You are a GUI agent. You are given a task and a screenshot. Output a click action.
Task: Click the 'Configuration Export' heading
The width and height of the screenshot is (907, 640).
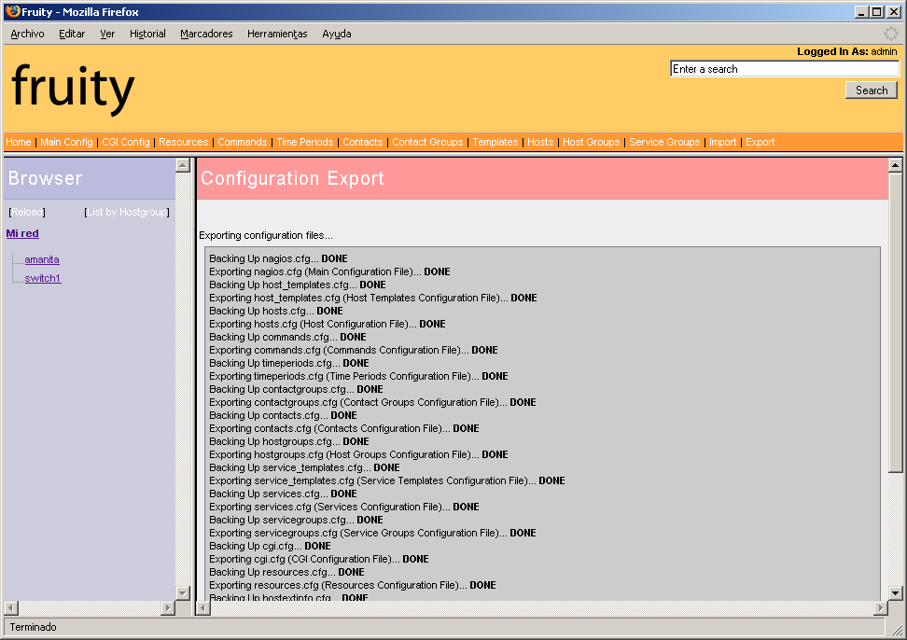click(292, 178)
